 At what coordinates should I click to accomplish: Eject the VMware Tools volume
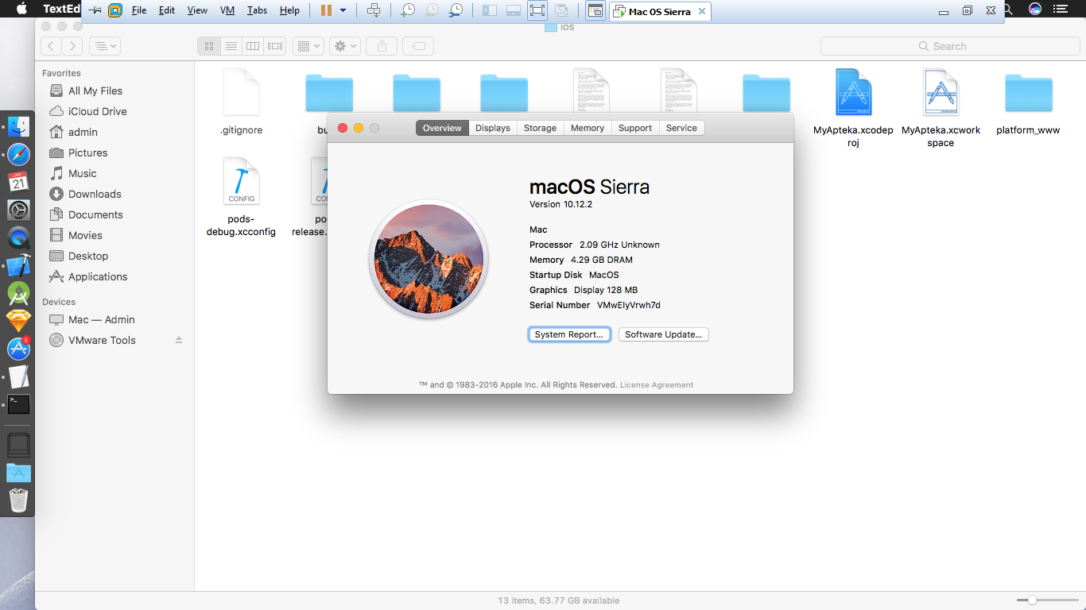(x=179, y=340)
